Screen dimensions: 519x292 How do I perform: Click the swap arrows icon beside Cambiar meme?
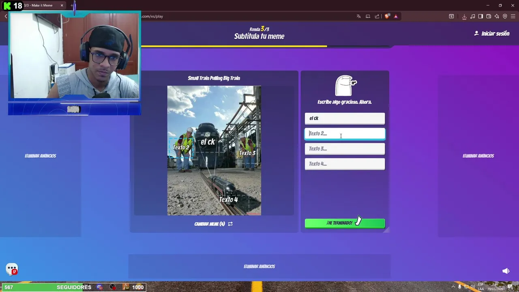click(x=230, y=224)
